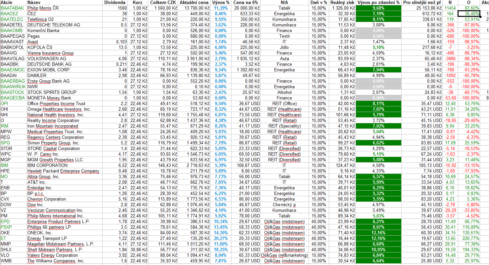
Task: Click the 'Simon Property Group, Inc.' cell
Action: (64, 143)
